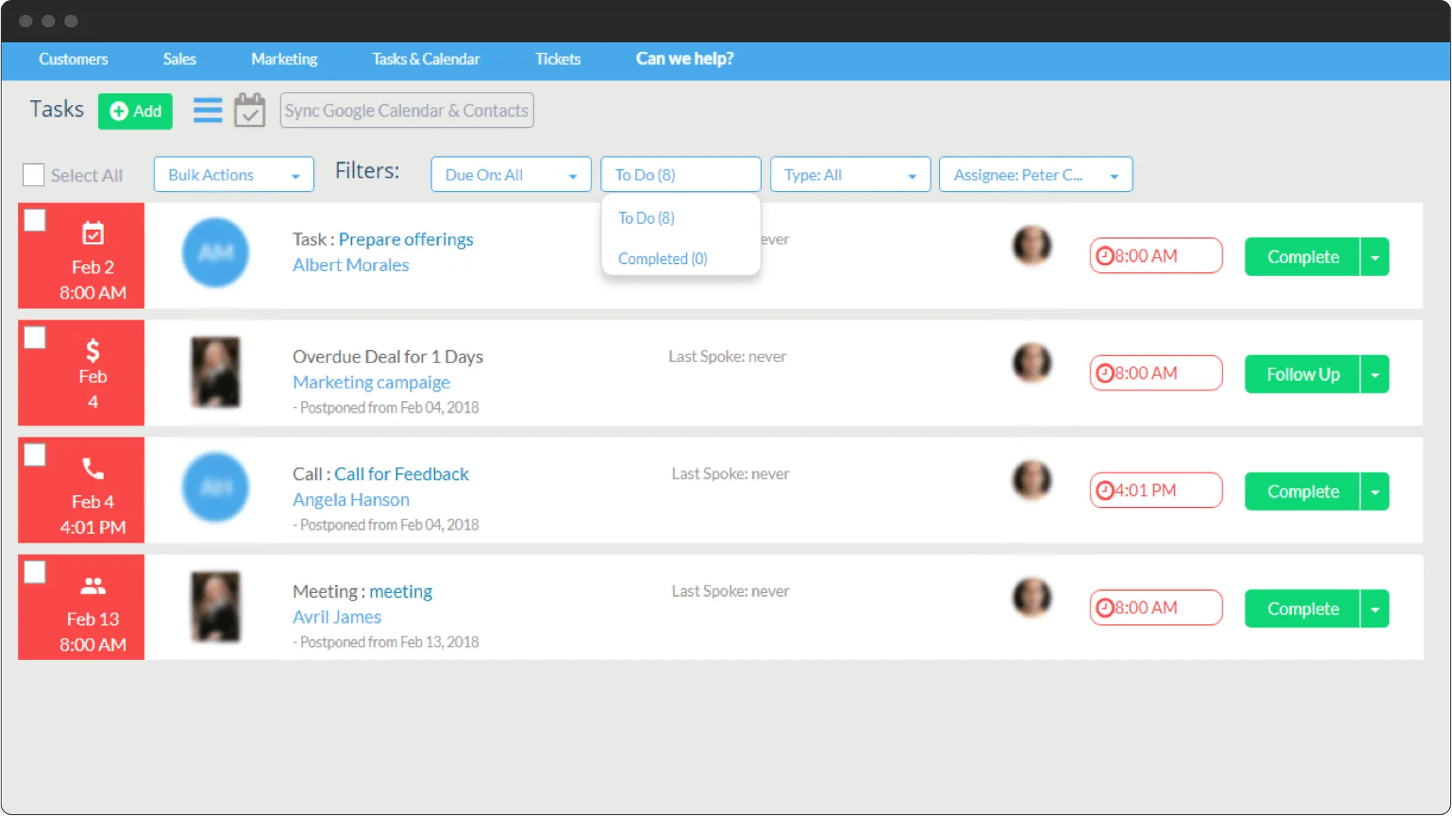1452x816 pixels.
Task: Click the clock icon beside 4:01 PM
Action: click(1106, 490)
